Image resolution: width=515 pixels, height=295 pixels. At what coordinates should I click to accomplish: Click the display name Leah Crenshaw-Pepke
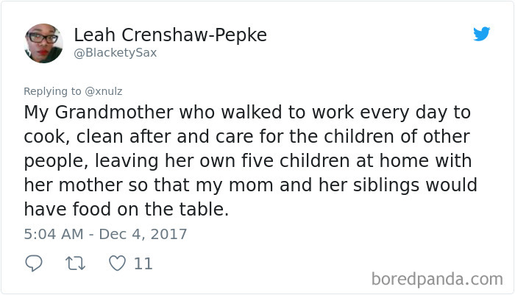[170, 35]
